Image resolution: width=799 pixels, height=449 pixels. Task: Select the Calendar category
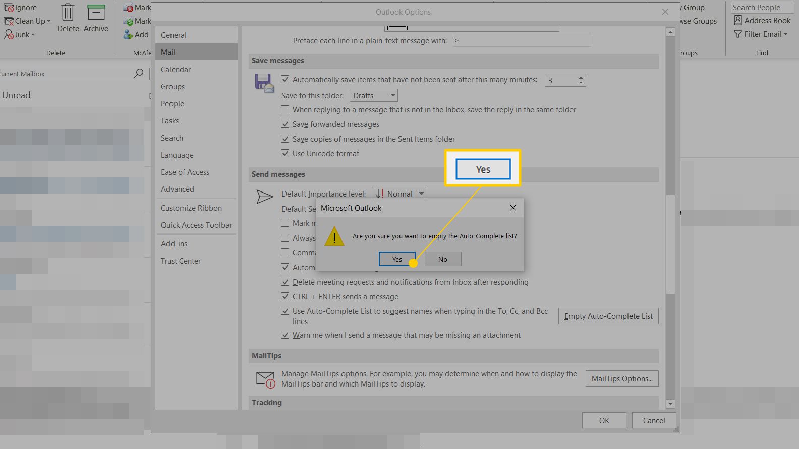[196, 70]
